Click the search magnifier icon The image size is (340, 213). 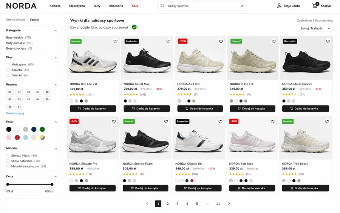click(x=162, y=6)
